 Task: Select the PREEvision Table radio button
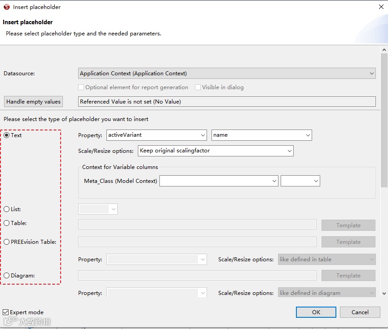click(7, 242)
